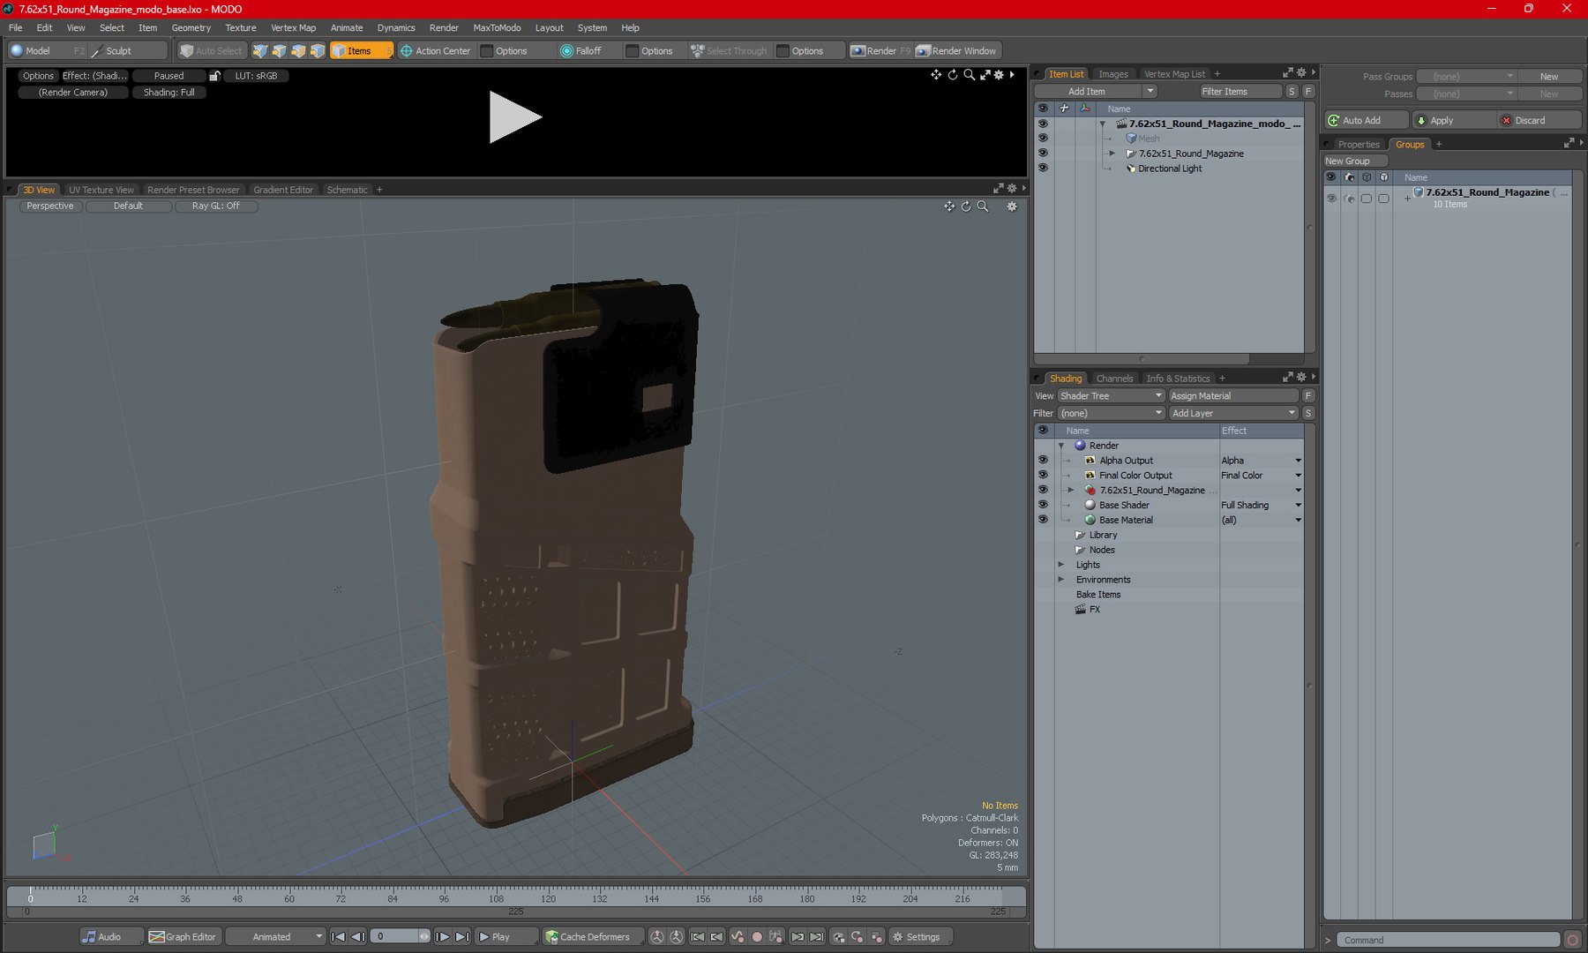This screenshot has width=1588, height=953.
Task: Open the Action Center tool
Action: click(436, 51)
